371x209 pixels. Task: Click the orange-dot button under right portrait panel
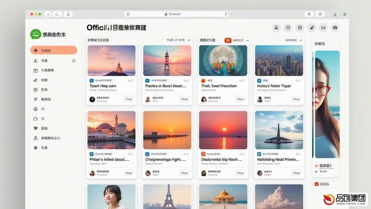326,184
